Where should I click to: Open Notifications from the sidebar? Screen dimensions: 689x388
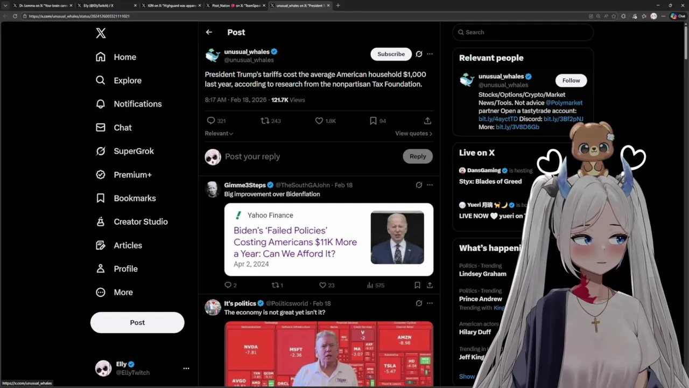point(128,104)
